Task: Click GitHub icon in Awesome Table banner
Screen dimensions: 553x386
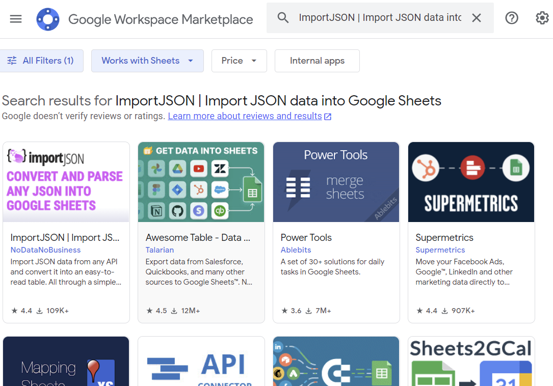Action: pos(177,211)
